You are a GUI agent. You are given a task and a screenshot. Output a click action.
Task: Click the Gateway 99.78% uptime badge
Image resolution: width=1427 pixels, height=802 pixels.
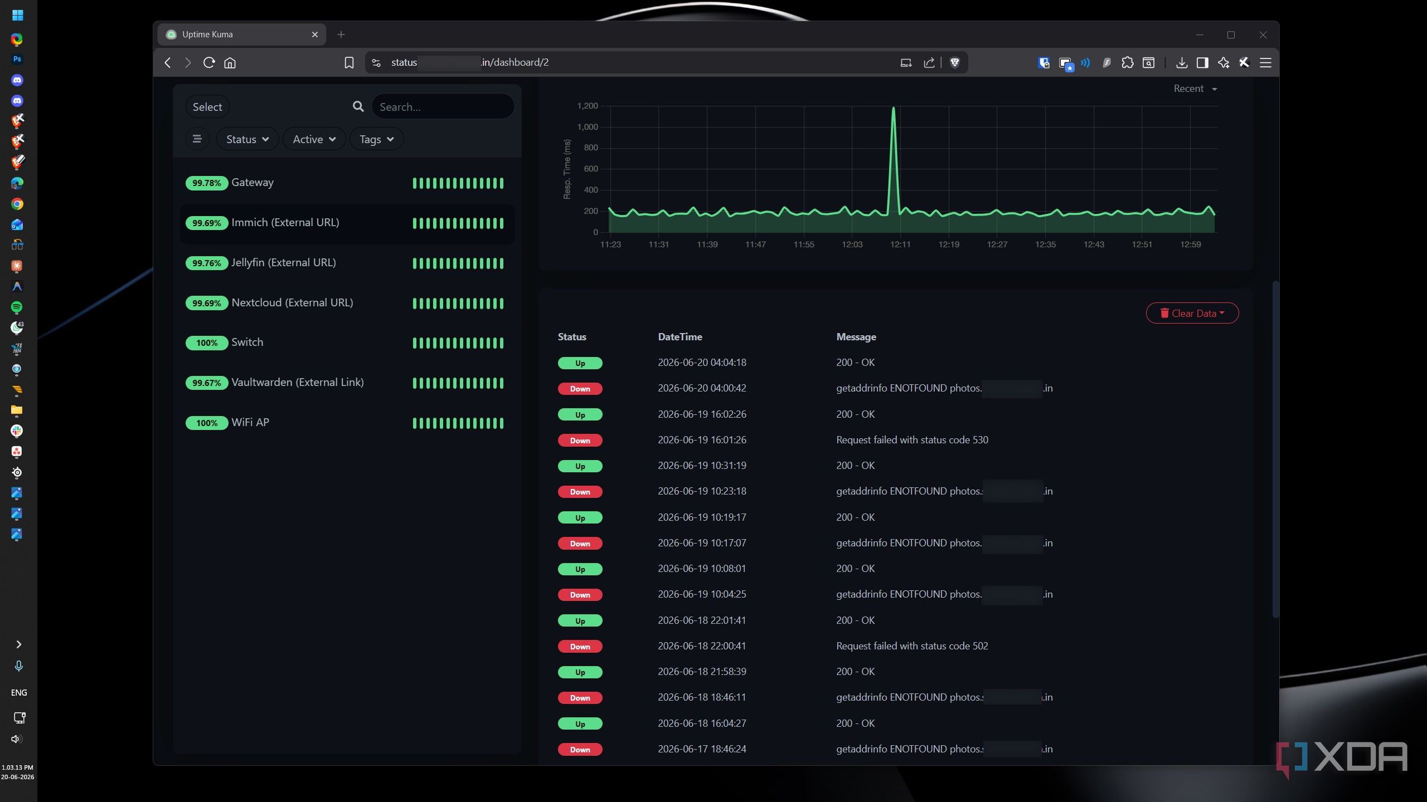(207, 183)
